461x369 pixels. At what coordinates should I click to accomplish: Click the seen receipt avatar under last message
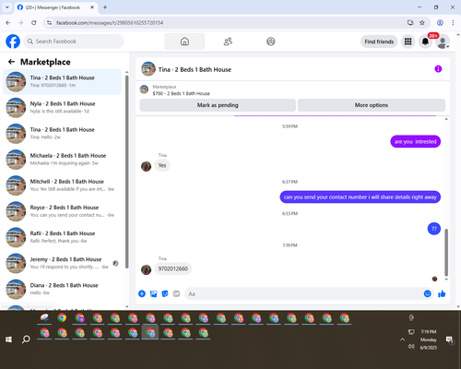tap(434, 279)
